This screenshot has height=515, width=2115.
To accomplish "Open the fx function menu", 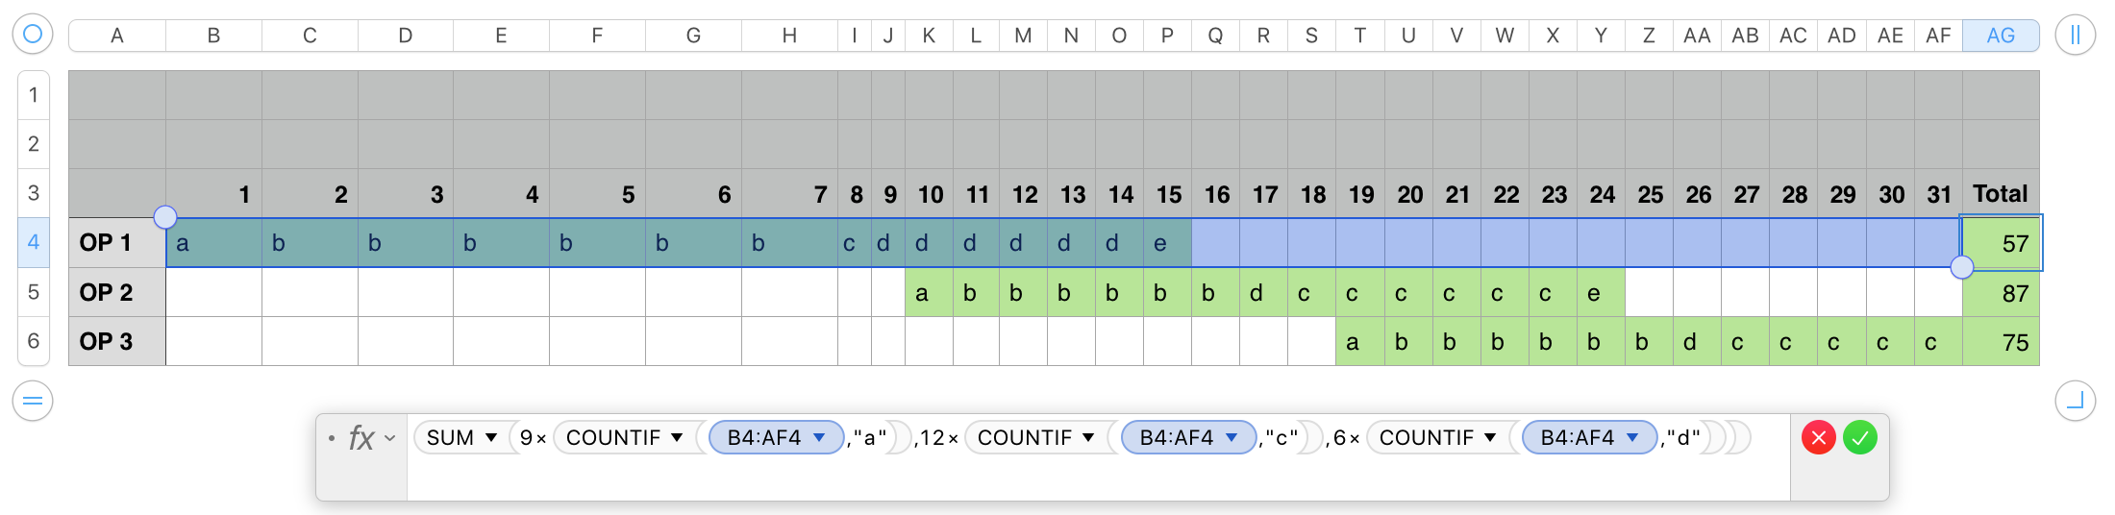I will (x=371, y=438).
